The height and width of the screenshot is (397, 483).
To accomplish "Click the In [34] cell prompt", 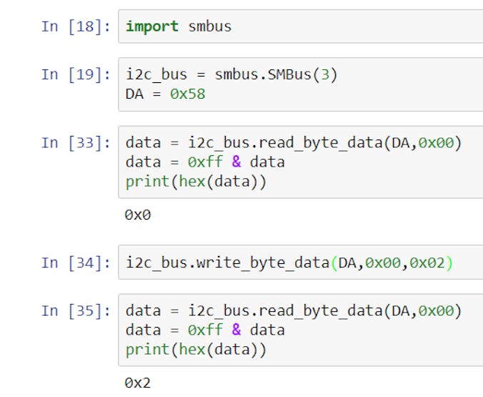I will click(76, 263).
